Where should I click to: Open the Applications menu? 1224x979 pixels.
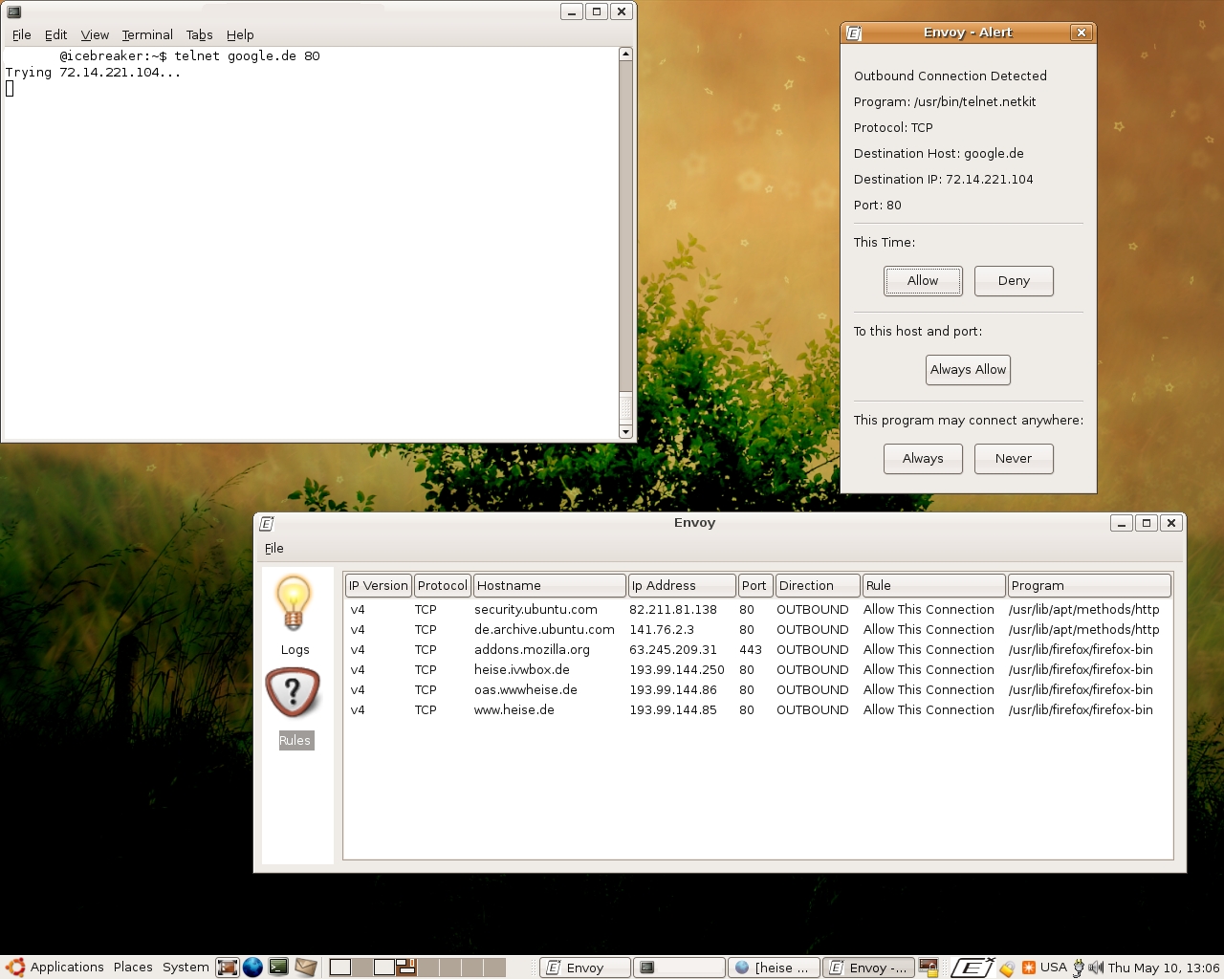coord(55,967)
